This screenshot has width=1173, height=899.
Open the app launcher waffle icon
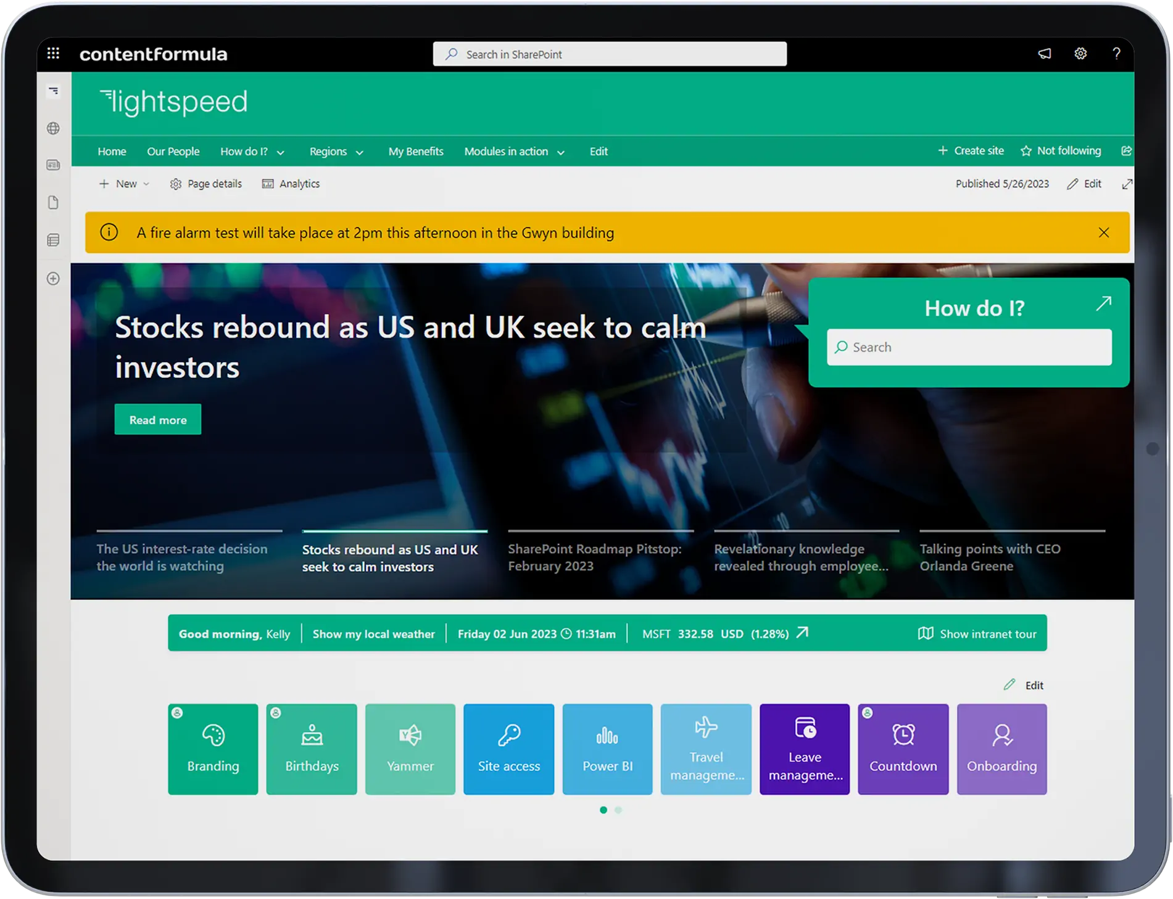point(54,54)
